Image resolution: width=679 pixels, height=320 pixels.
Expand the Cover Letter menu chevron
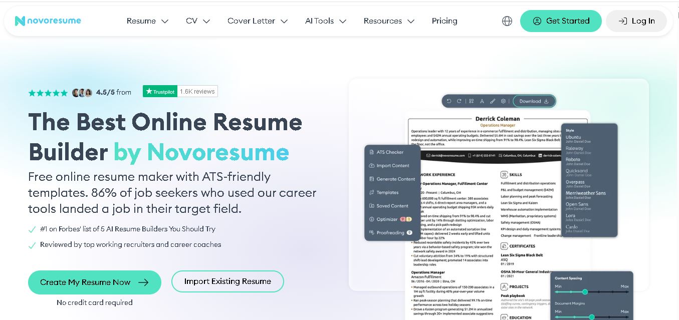click(x=284, y=21)
